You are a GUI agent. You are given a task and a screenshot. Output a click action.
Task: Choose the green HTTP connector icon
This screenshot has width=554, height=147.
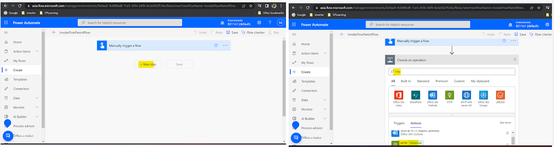pyautogui.click(x=449, y=95)
